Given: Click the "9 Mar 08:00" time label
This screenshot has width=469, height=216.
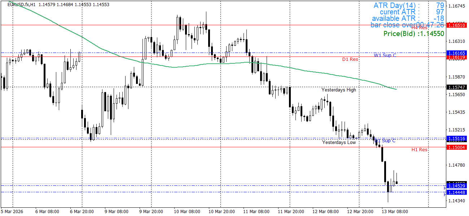Looking at the screenshot, I should [x=117, y=211].
